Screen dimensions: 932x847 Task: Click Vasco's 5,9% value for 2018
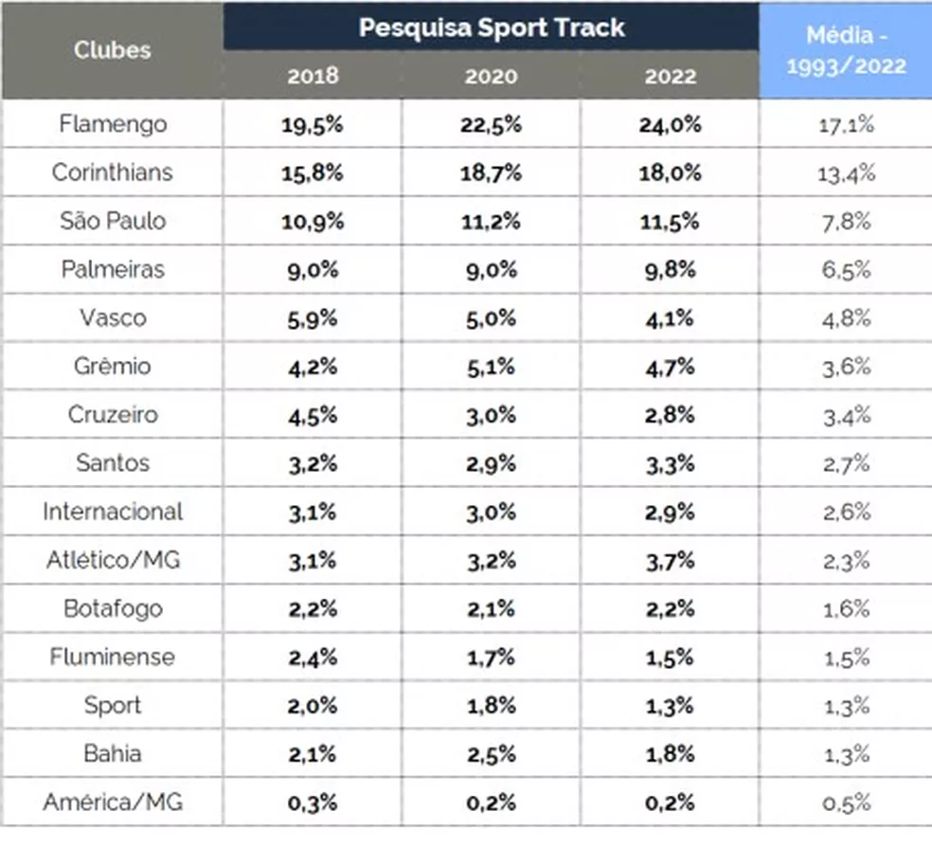[x=312, y=318]
